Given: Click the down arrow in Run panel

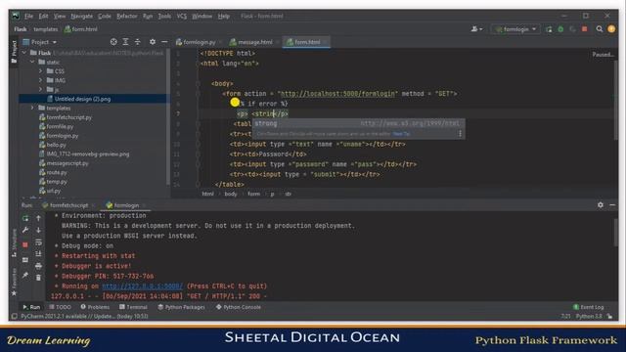Looking at the screenshot, I should click(38, 230).
